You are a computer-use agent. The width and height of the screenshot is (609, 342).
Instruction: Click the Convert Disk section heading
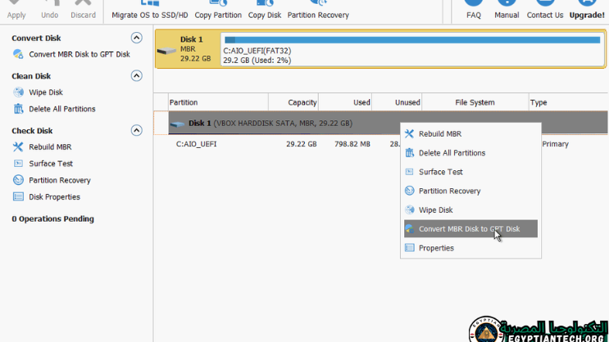(x=36, y=38)
